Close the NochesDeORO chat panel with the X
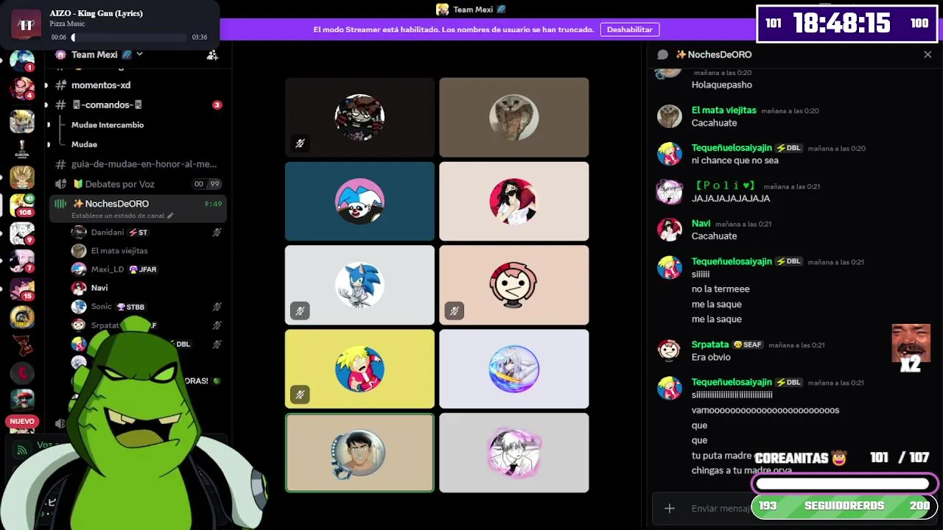The image size is (943, 530). pyautogui.click(x=928, y=54)
